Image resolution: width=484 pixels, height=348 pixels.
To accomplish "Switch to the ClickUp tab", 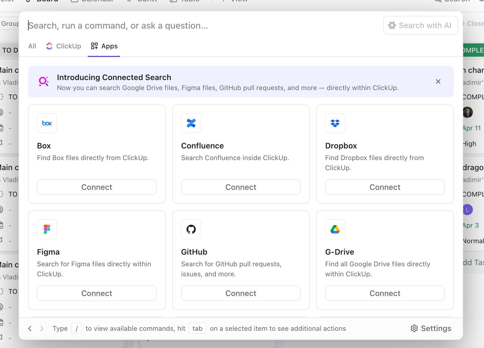I will 64,46.
